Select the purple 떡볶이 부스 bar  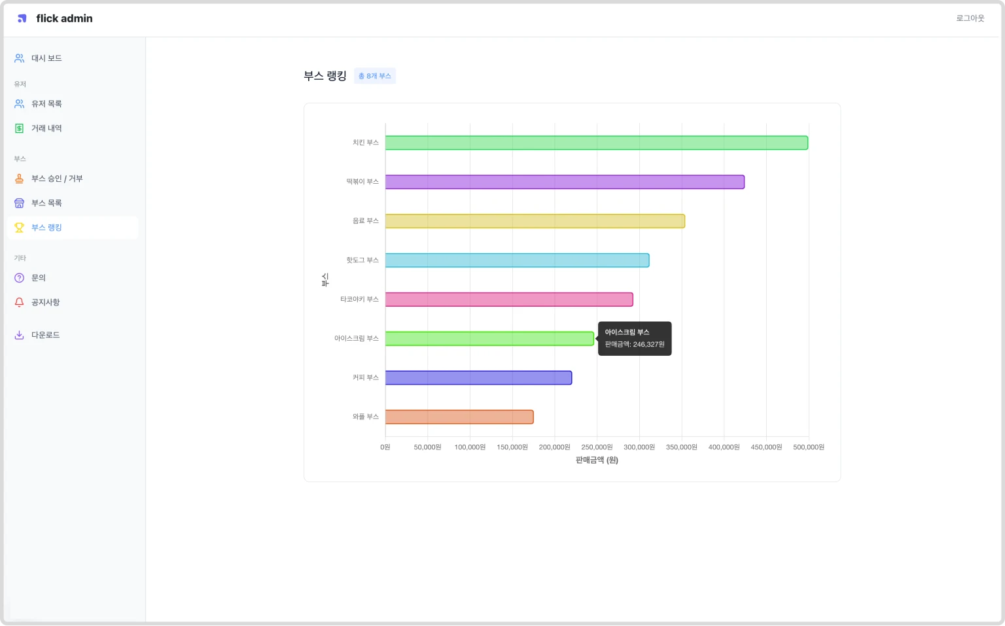[565, 182]
